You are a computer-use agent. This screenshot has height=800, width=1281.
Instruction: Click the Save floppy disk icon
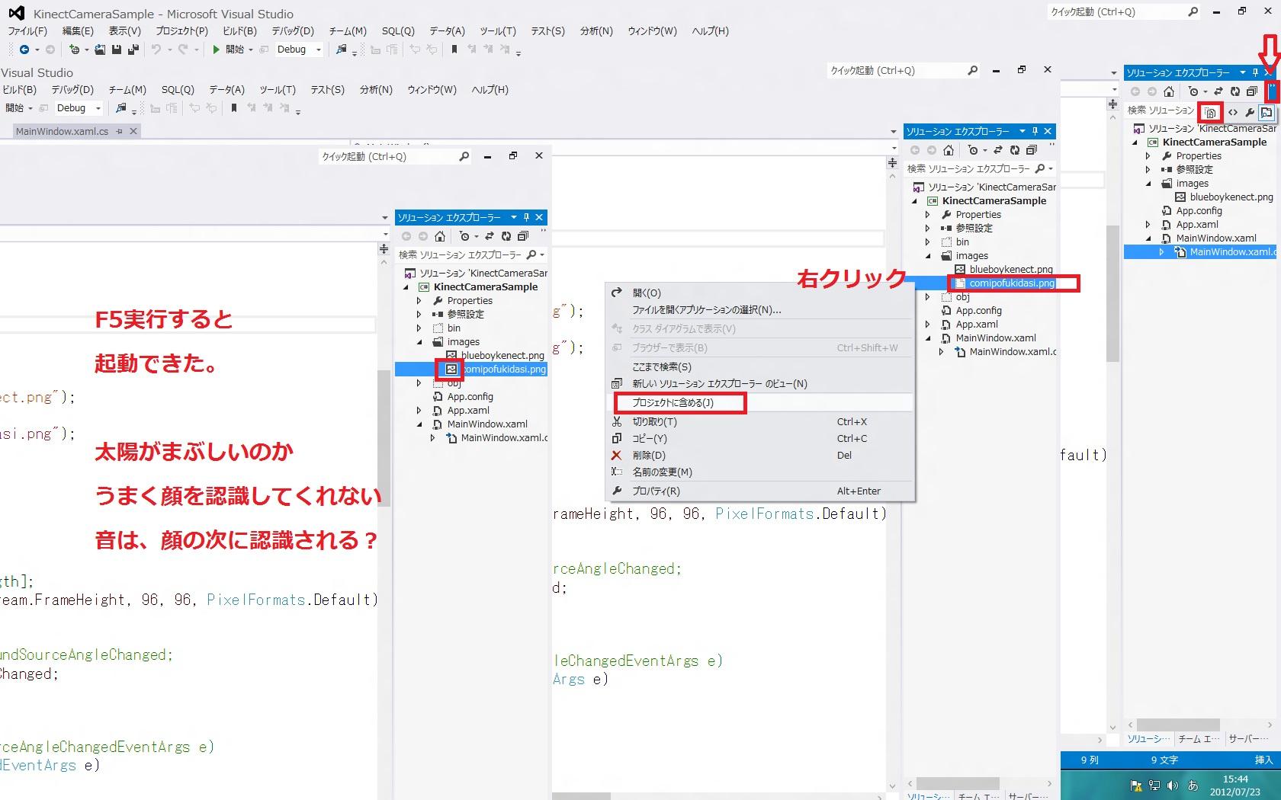pyautogui.click(x=117, y=50)
